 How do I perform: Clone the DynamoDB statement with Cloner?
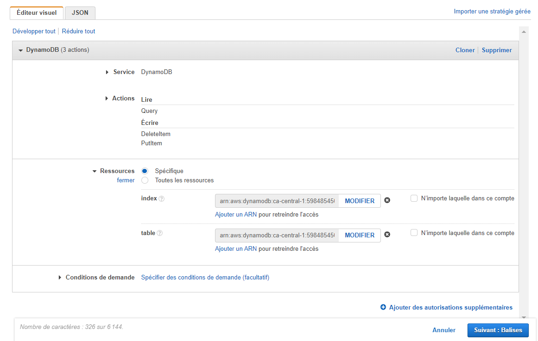click(465, 50)
